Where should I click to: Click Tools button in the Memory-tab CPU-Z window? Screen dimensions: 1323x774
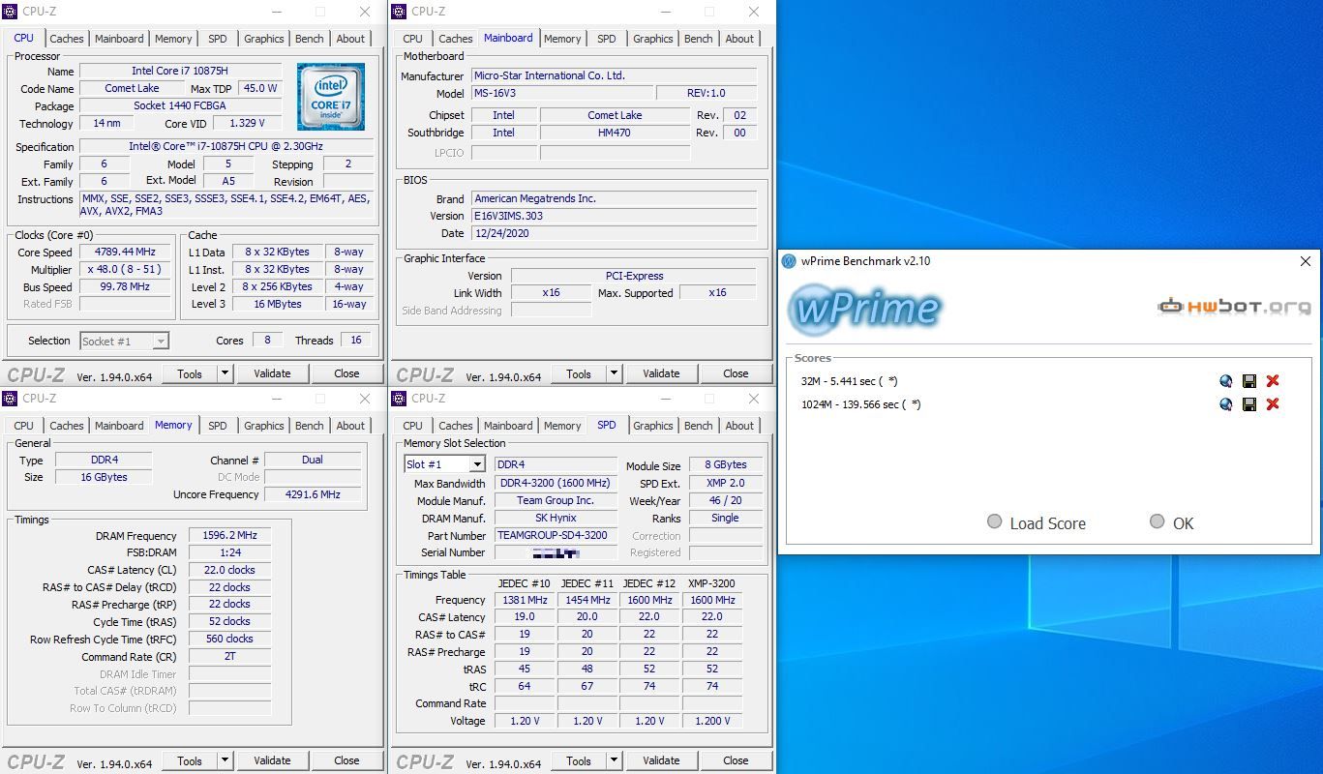tap(190, 760)
